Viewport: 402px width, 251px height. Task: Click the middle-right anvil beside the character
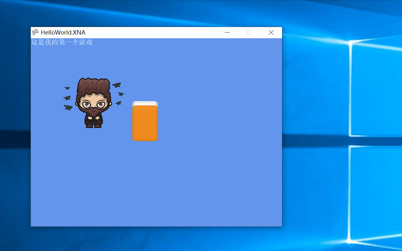pyautogui.click(x=121, y=94)
